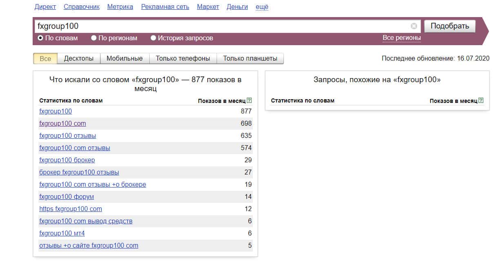The image size is (496, 266).
Task: Click the Подобрать button
Action: click(x=450, y=26)
